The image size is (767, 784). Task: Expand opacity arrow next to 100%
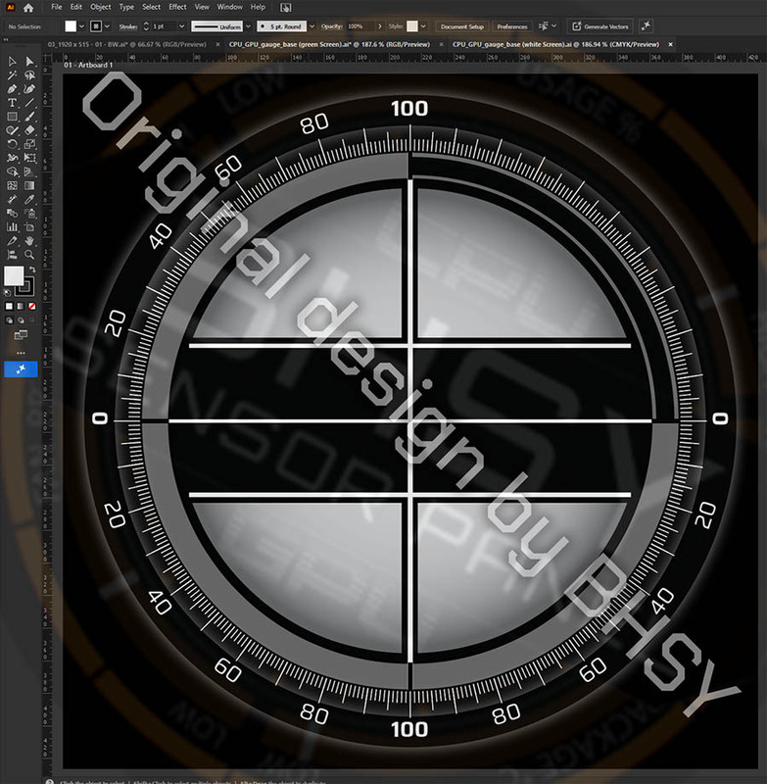[380, 26]
